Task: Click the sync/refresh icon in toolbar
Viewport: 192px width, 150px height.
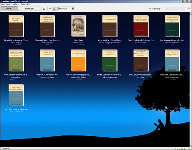Action: (x=44, y=9)
